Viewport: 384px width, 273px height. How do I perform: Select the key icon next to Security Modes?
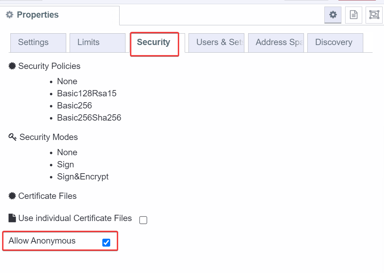[12, 137]
